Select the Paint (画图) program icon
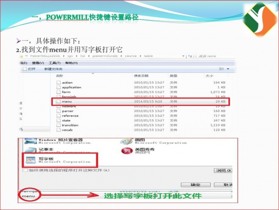Image resolution: width=279 pixels, height=210 pixels. coord(127,141)
